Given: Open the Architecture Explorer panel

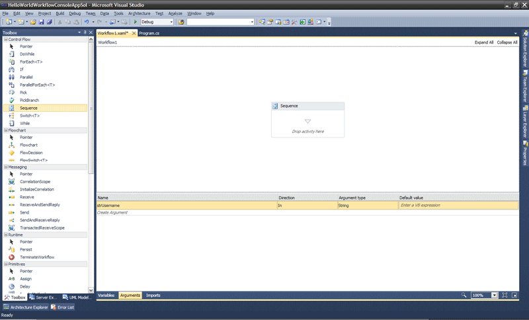Looking at the screenshot, I should coord(26,307).
